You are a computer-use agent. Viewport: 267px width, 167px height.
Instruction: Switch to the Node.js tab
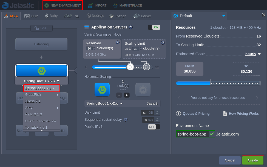(x=95, y=16)
